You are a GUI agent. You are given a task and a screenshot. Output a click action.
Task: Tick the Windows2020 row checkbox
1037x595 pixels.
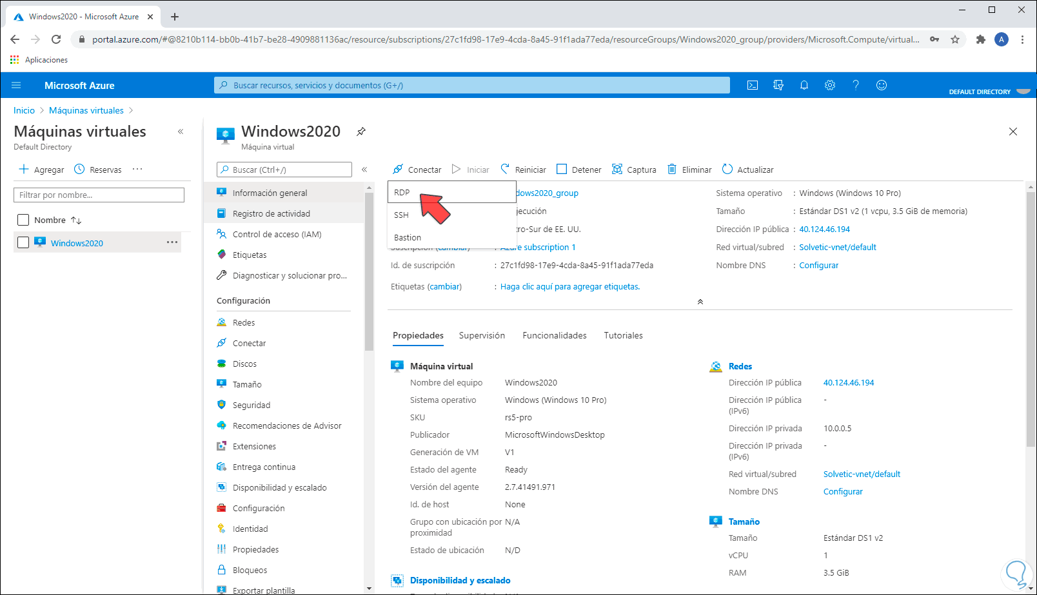click(x=23, y=242)
